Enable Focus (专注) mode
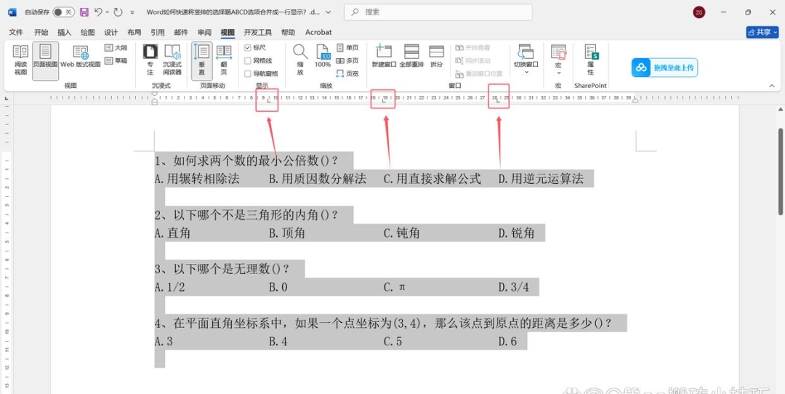The width and height of the screenshot is (785, 394). click(x=150, y=60)
